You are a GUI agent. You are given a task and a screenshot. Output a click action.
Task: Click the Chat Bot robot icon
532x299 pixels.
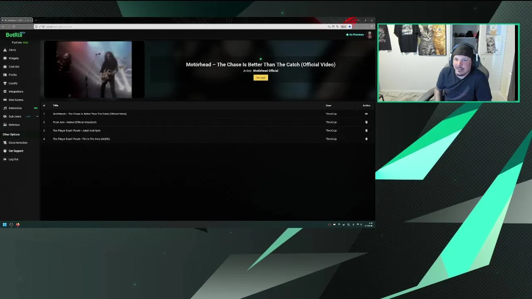5,66
